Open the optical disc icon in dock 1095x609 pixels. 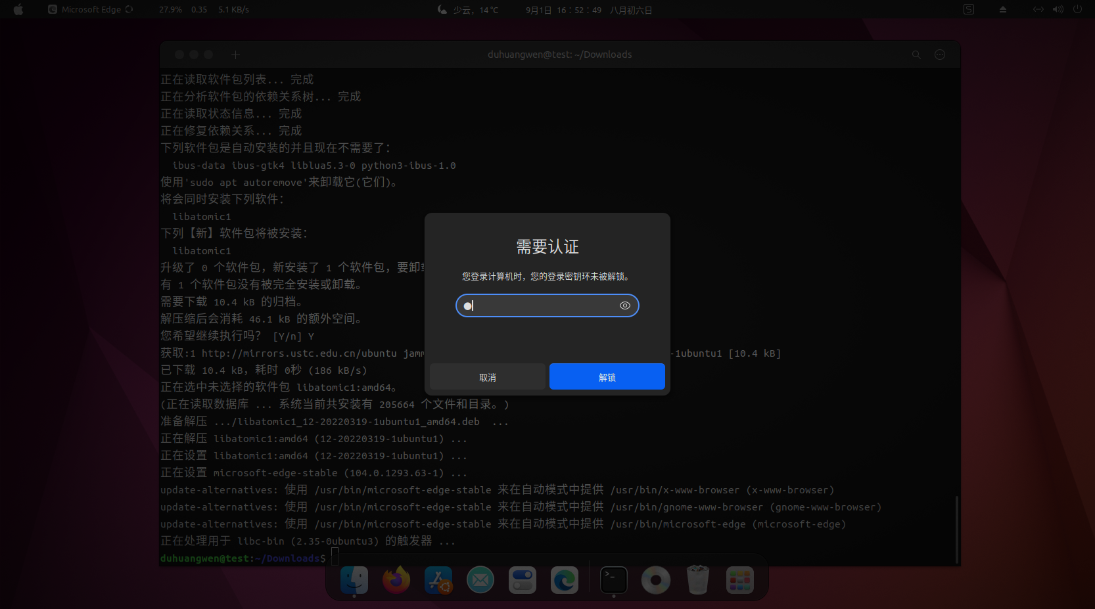(656, 580)
